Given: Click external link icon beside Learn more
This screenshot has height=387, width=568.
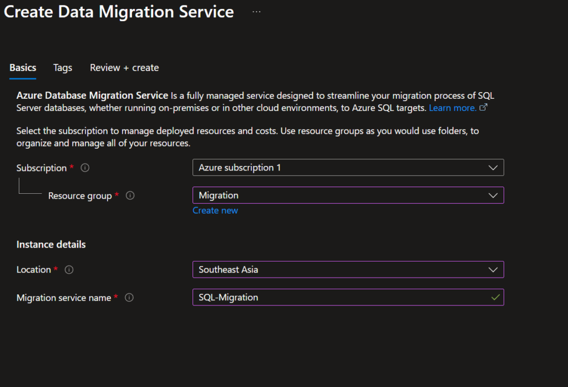Looking at the screenshot, I should pyautogui.click(x=483, y=108).
